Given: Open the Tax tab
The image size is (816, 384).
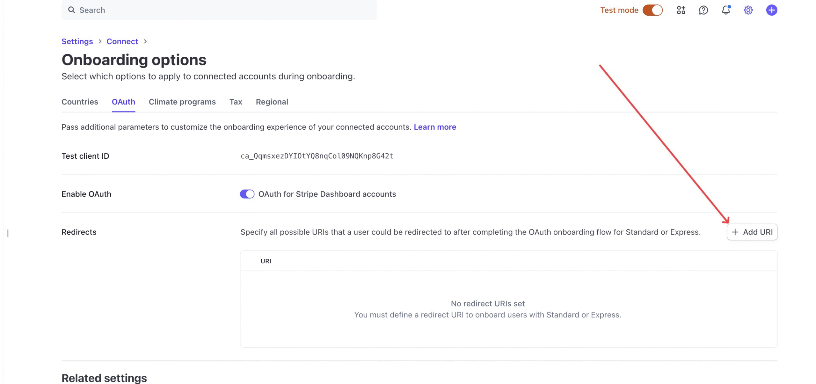Looking at the screenshot, I should 236,102.
